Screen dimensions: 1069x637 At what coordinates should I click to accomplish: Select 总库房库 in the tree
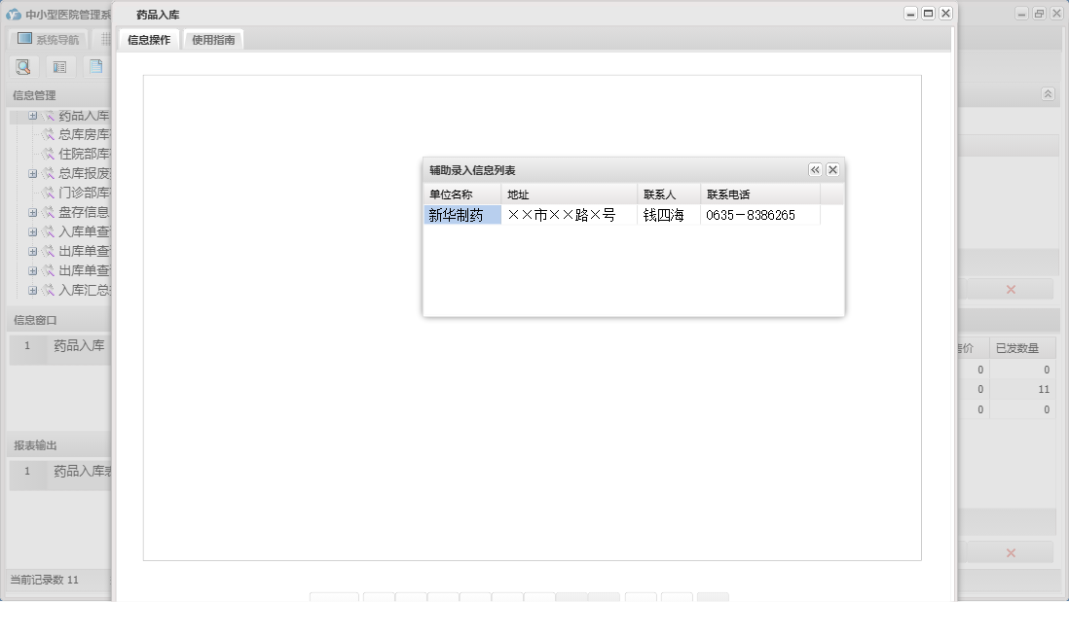(x=84, y=135)
